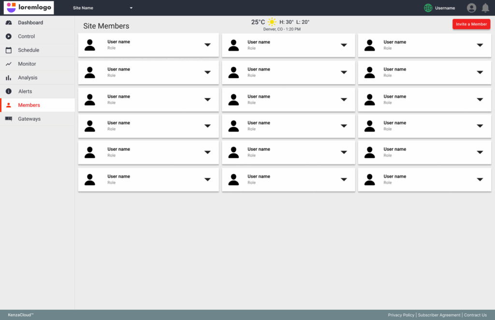Screen dimensions: 495x320
Task: Open the Site Name dropdown
Action: tap(102, 8)
